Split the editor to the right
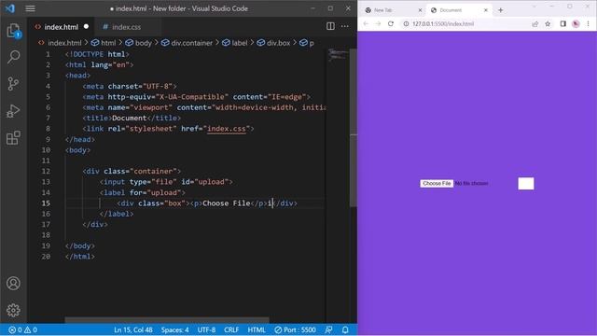The height and width of the screenshot is (336, 597). point(330,26)
